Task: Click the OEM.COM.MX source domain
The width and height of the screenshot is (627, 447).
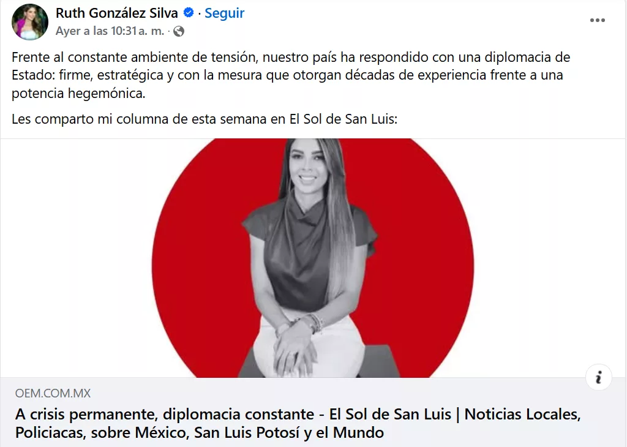Action: click(x=53, y=394)
